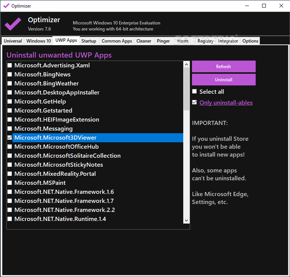Check the Microsoft.NET.Native.Runtime.1.4 checkbox

click(x=10, y=219)
